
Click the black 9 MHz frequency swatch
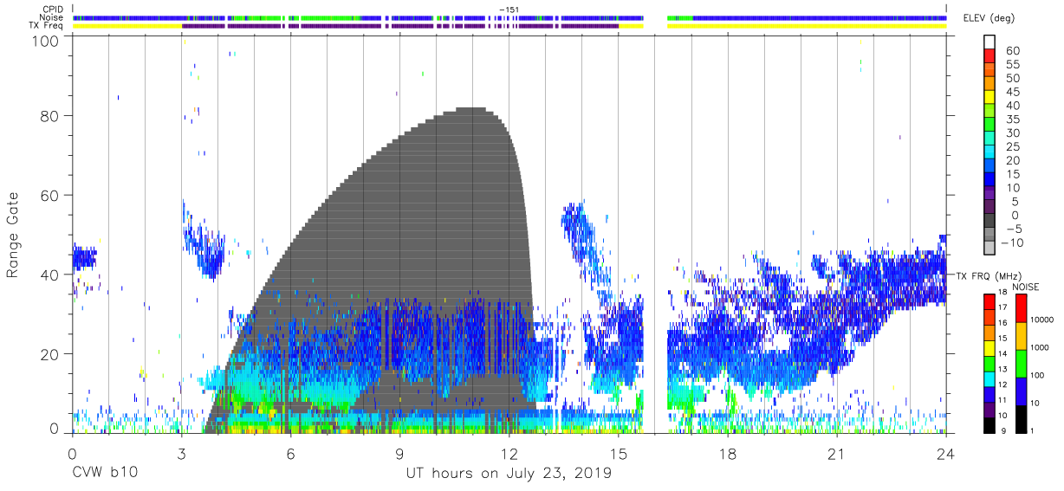989,424
